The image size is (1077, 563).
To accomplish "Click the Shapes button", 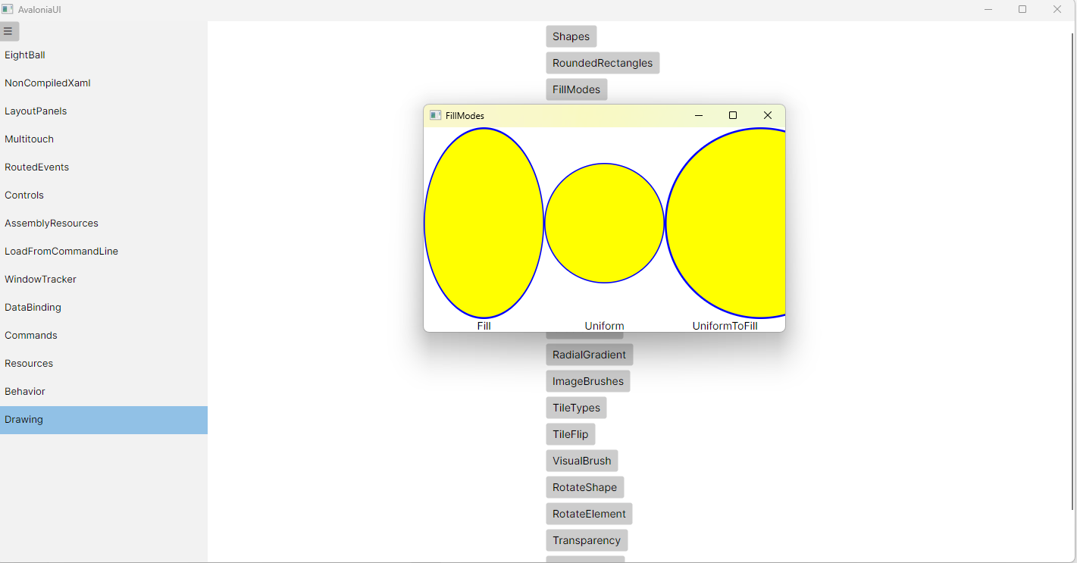I will point(571,36).
